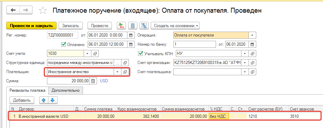Open calendar for Оплачено date
The image size is (323, 128).
(131, 44)
